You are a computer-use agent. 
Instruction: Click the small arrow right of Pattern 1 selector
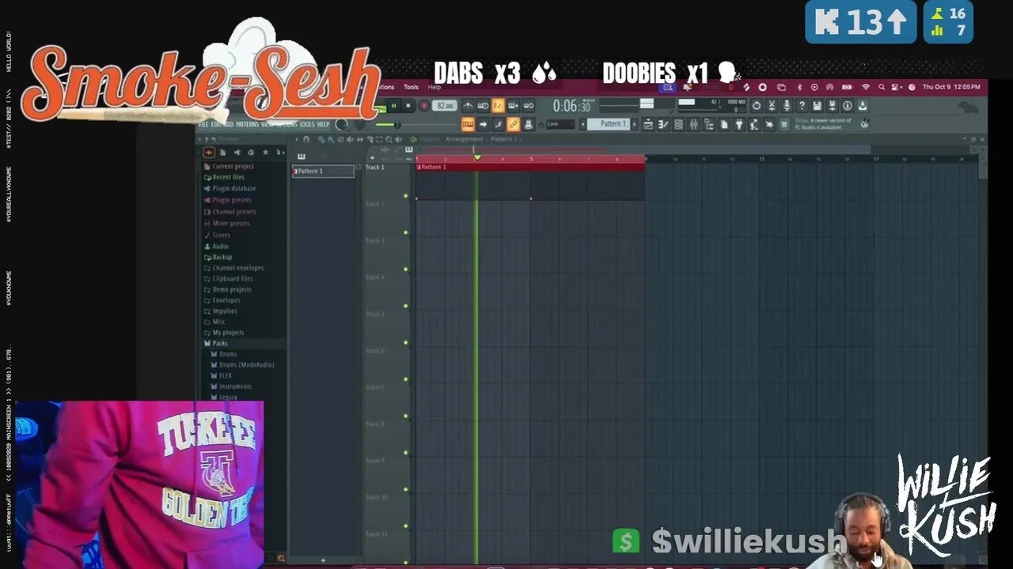(635, 124)
